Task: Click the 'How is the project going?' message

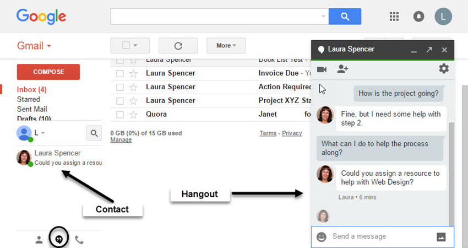Action: 399,94
